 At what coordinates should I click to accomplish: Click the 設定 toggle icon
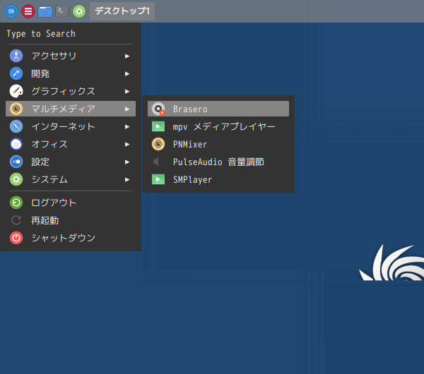click(x=16, y=162)
